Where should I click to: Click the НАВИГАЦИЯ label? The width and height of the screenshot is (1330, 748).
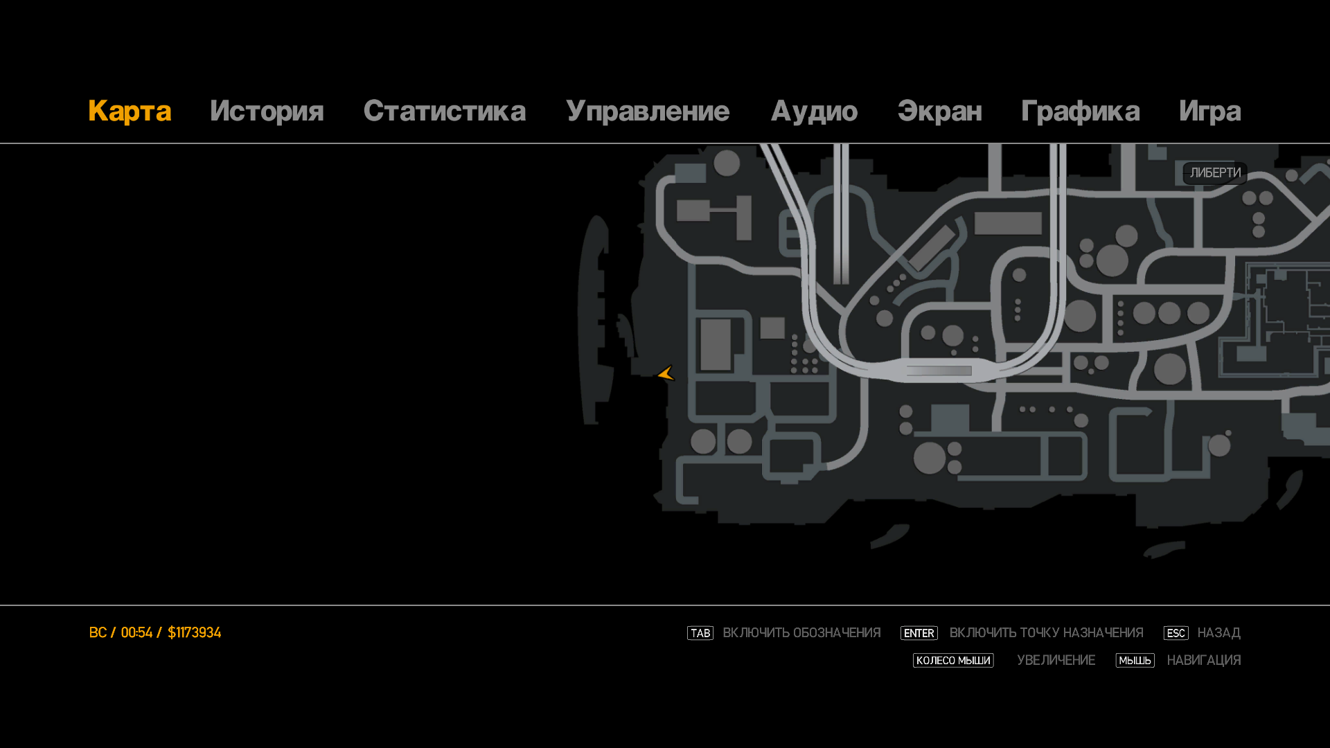click(x=1203, y=660)
